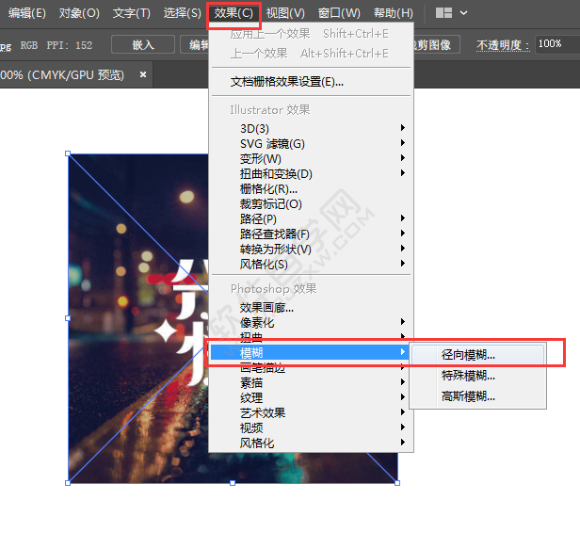580x548 pixels.
Task: Click the workspace layout switcher icon
Action: click(443, 13)
